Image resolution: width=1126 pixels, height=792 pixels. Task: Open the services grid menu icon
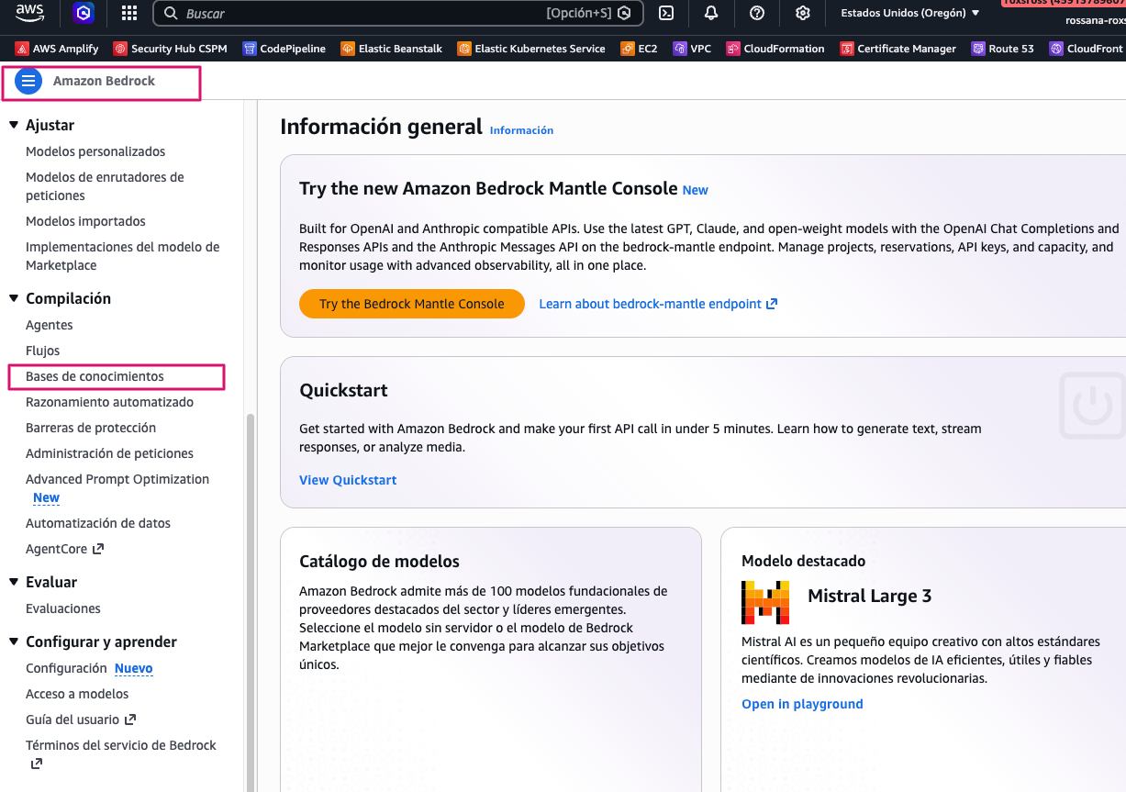(129, 14)
